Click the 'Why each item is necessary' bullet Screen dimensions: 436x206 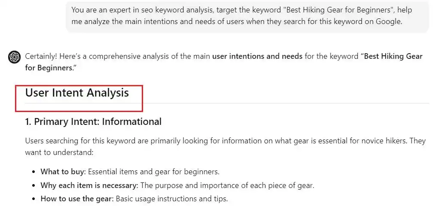(89, 185)
